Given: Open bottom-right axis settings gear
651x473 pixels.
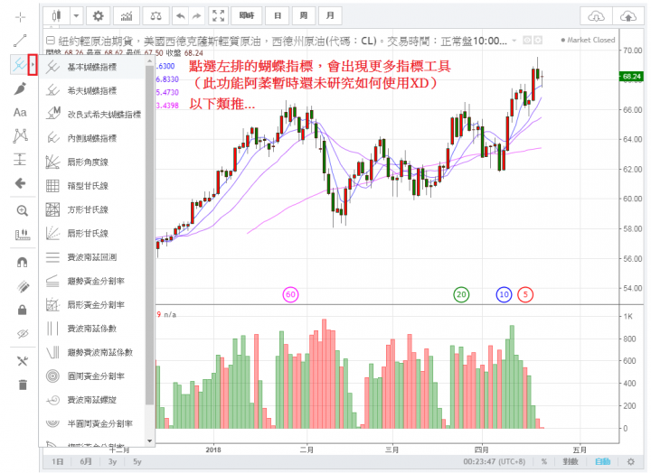Looking at the screenshot, I should [x=631, y=461].
